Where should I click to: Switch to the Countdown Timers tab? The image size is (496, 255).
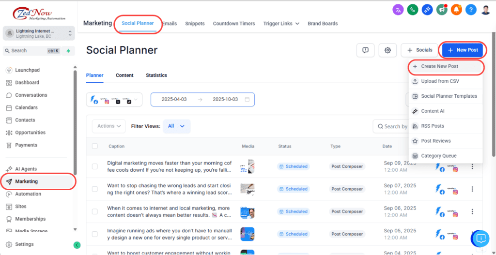tap(234, 23)
